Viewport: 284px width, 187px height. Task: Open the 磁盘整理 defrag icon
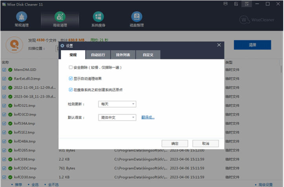[x=137, y=16]
